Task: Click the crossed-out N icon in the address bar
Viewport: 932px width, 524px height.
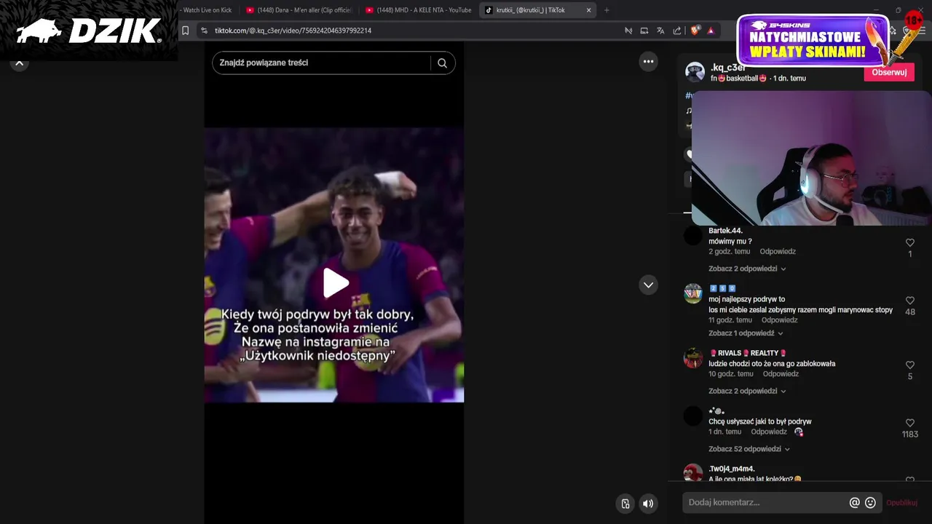Action: [x=628, y=31]
